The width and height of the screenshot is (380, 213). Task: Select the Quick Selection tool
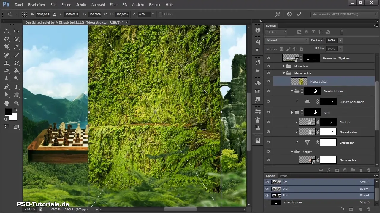[x=17, y=39]
